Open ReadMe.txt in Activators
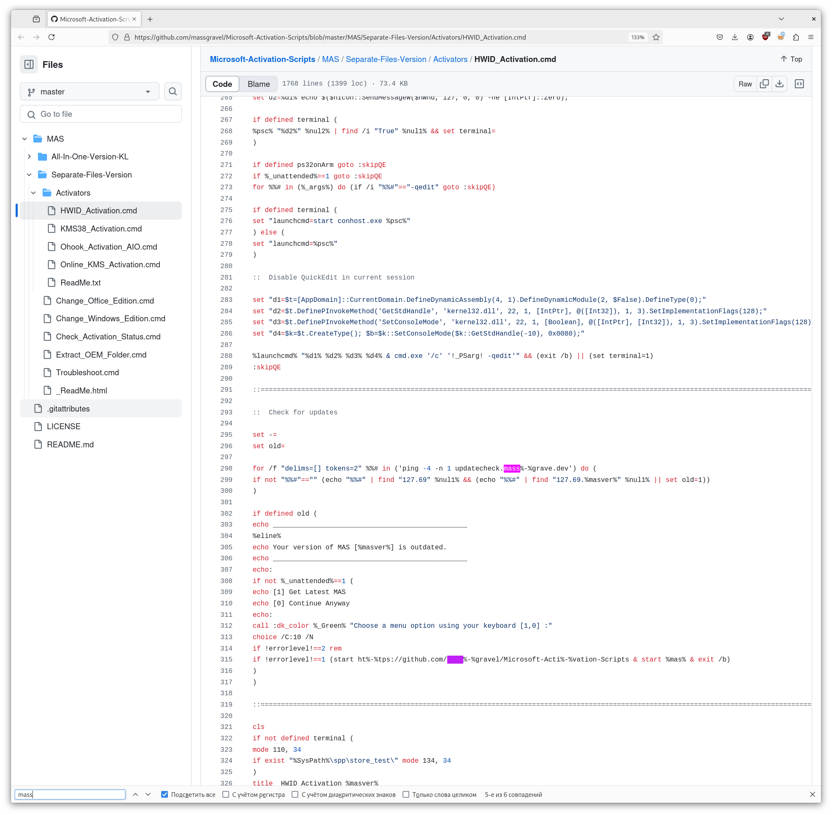The width and height of the screenshot is (832, 815). click(81, 283)
